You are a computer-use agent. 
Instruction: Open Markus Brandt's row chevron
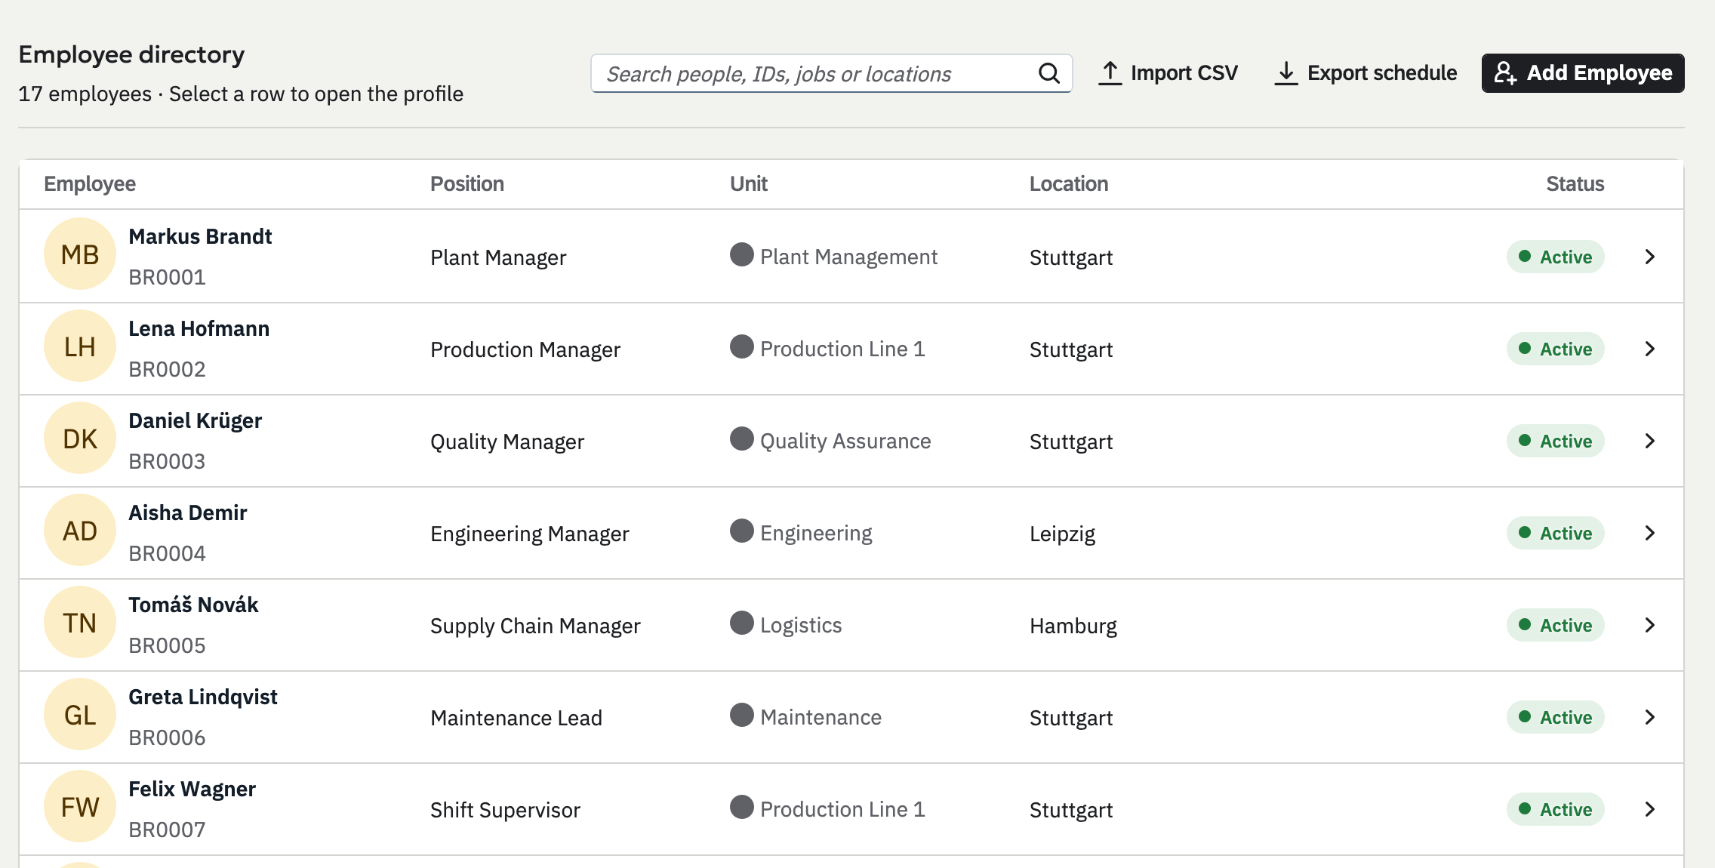pyautogui.click(x=1650, y=257)
